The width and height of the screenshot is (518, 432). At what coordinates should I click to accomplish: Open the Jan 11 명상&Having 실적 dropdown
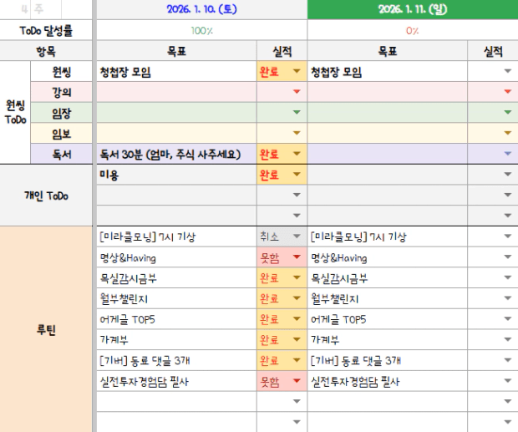coord(508,257)
